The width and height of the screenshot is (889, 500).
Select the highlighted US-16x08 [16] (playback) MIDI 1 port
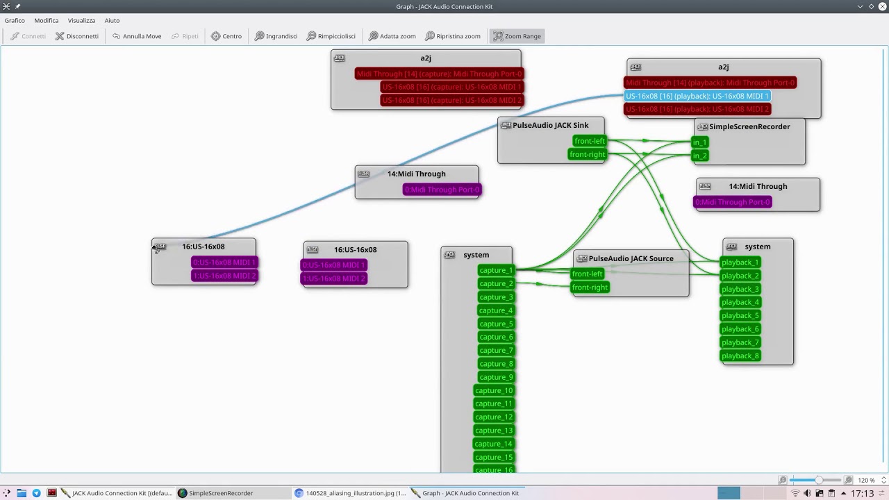(697, 96)
